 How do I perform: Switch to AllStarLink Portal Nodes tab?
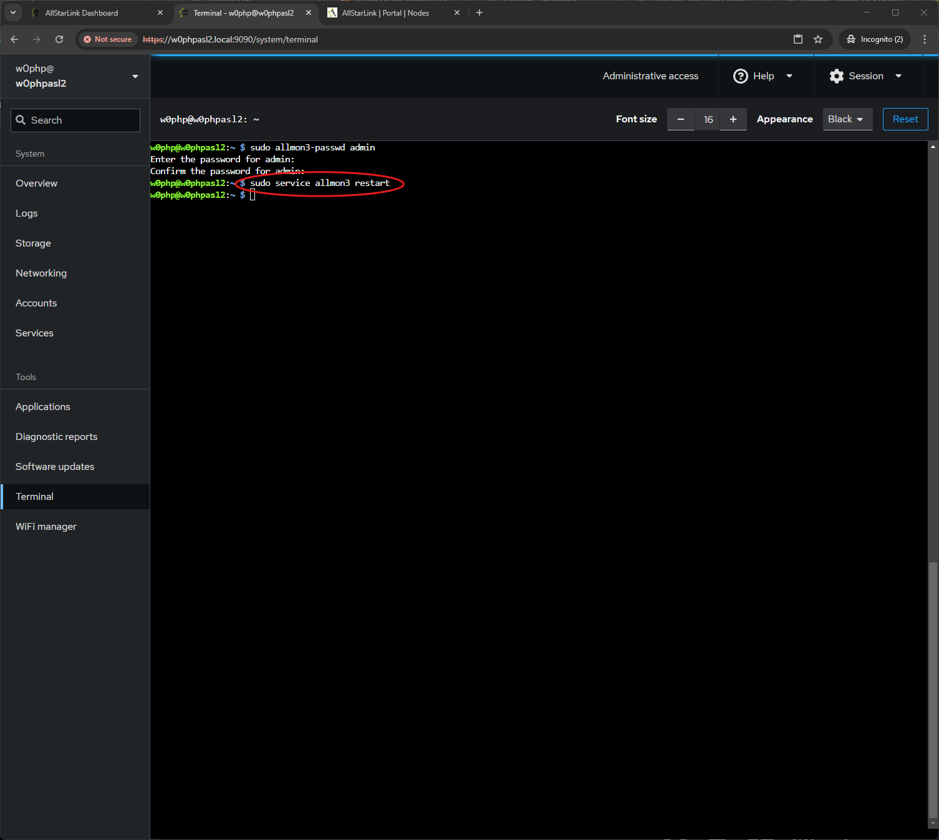click(x=385, y=12)
